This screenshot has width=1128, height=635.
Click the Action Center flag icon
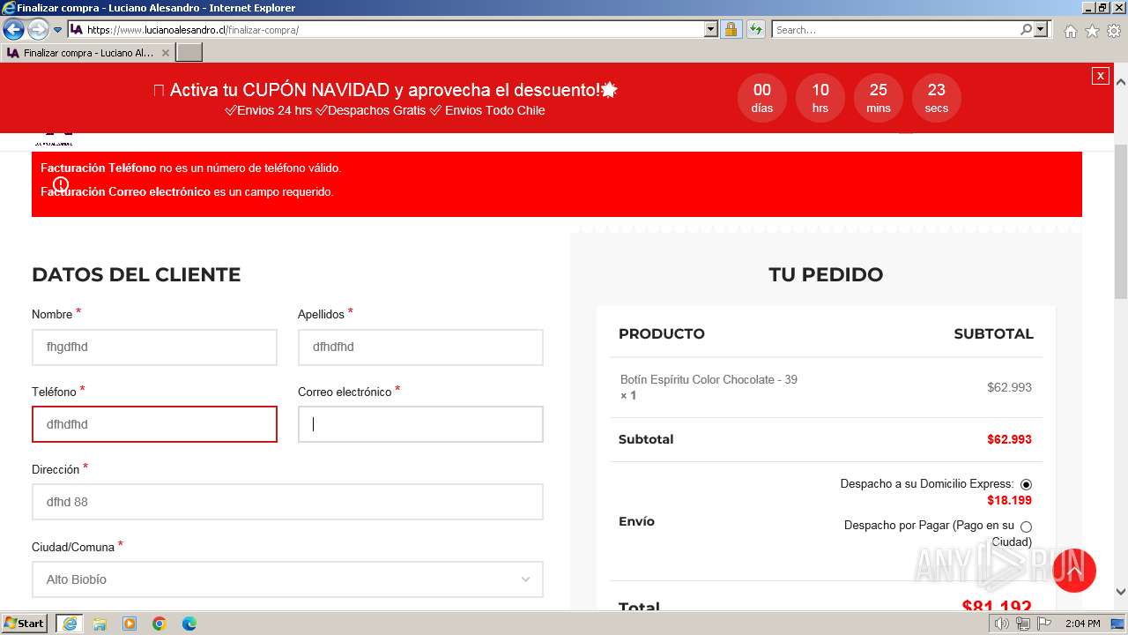(1044, 624)
